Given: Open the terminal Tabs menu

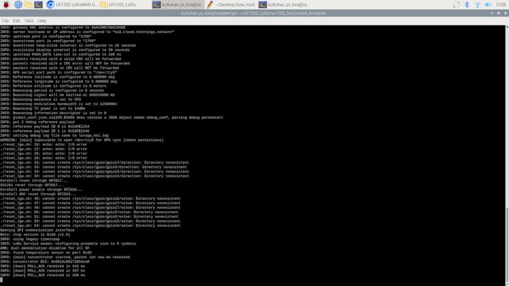Looking at the screenshot, I should (29, 21).
